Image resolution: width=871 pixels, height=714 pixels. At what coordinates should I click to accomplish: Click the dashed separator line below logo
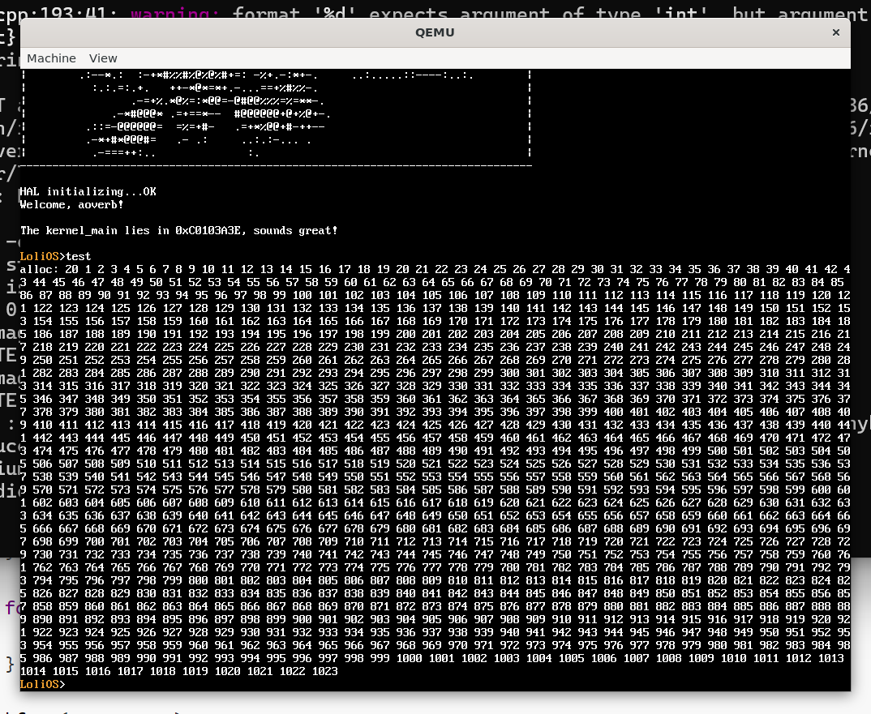[276, 165]
